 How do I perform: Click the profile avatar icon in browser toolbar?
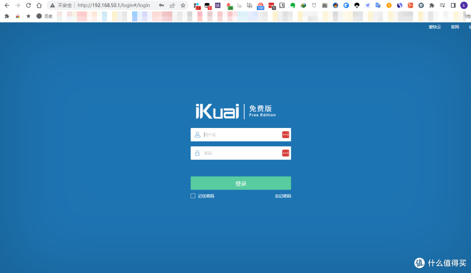464,5
